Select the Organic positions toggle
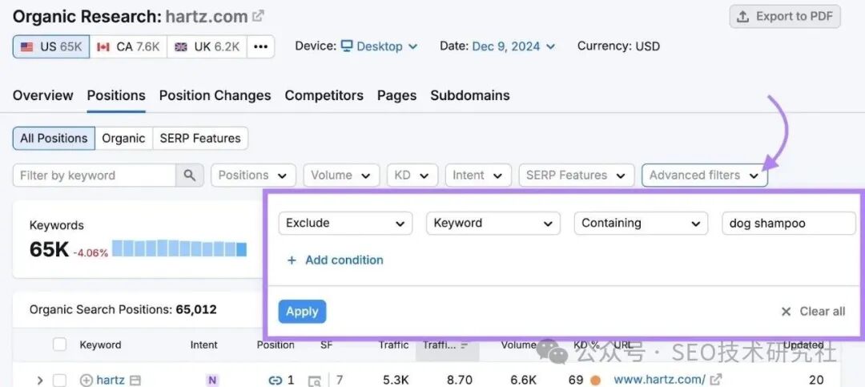The width and height of the screenshot is (865, 387). [123, 138]
